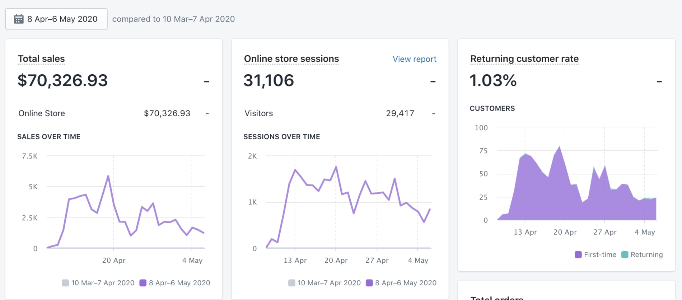Click the SESSIONS OVER TIME label
Screen dimensions: 682x300
[282, 137]
